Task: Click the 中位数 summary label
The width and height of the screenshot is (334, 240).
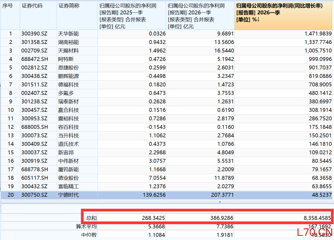Action: tap(89, 235)
